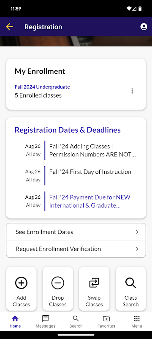Select Fall '24 First Day of Instruction
The width and height of the screenshot is (152, 339).
(90, 172)
